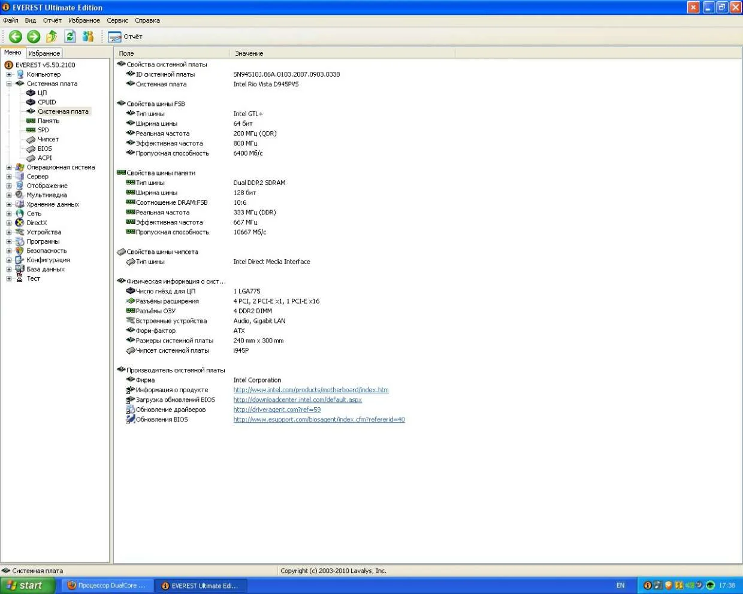The width and height of the screenshot is (743, 594).
Task: Expand the DirectX tree node
Action: [9, 223]
